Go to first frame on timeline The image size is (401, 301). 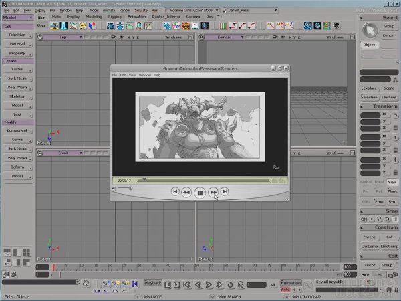coord(187,285)
